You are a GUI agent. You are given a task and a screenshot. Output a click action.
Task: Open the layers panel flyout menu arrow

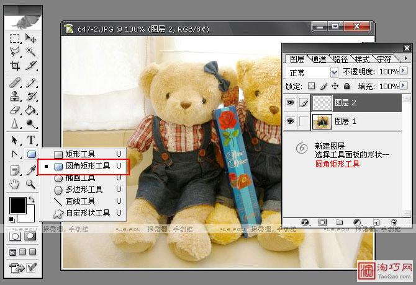405,58
